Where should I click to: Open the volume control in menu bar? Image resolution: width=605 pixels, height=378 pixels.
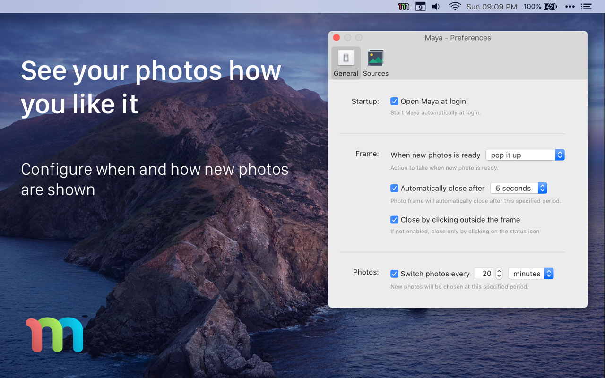[x=436, y=7]
